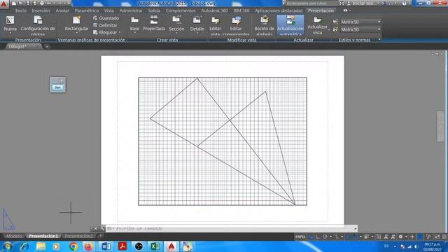
Task: Close the command line with X
Action: pos(95,228)
